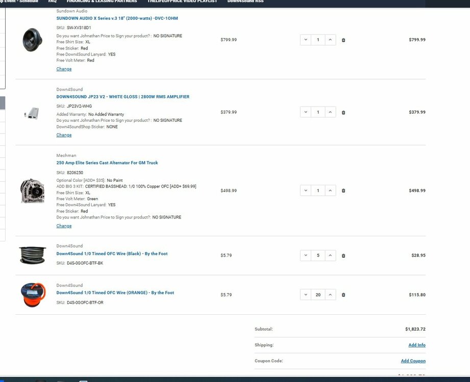Click the Sundown subwoofer thumbnail image
The image size is (470, 382).
tap(32, 40)
